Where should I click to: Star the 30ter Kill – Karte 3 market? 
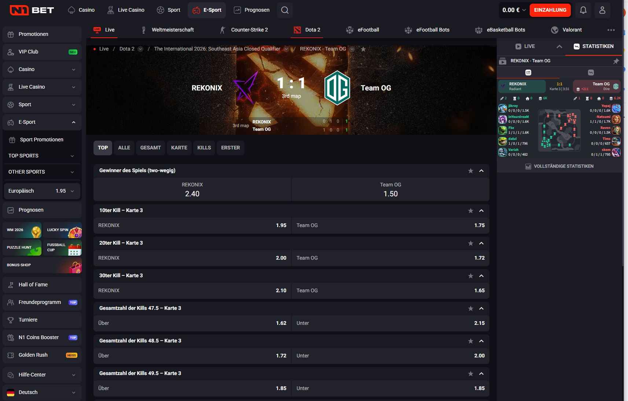point(471,276)
